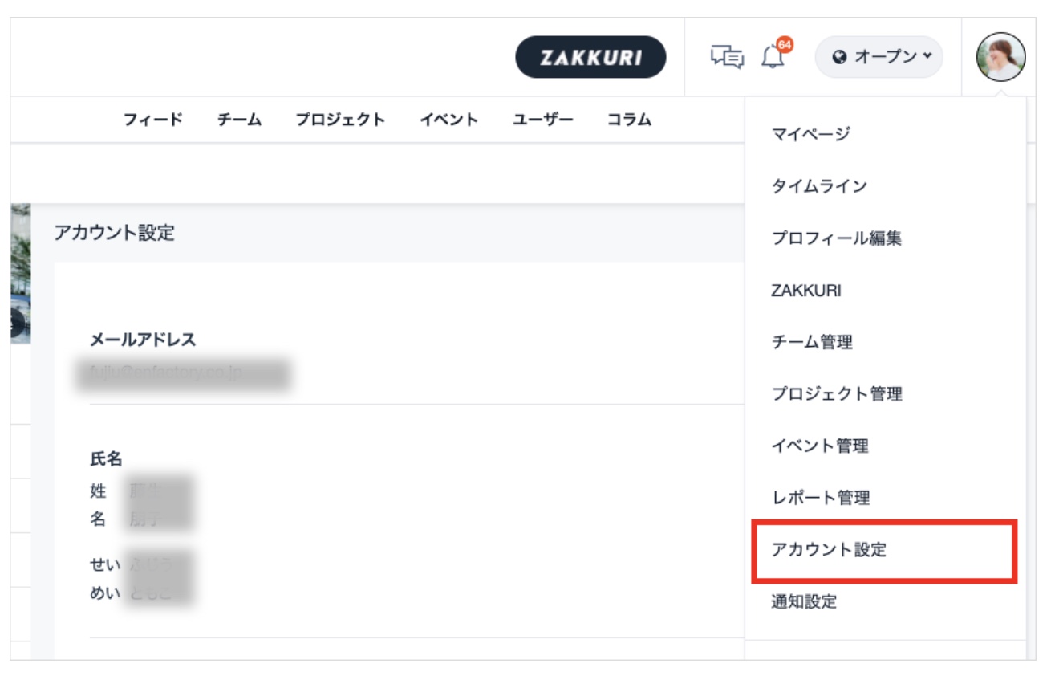Select the ユーザー navigation tab
The image size is (1051, 676).
(x=543, y=120)
